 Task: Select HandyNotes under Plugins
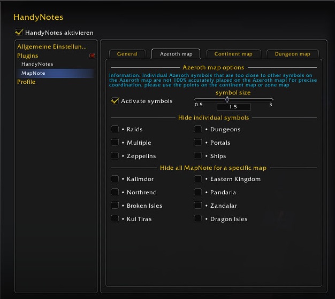tap(37, 64)
